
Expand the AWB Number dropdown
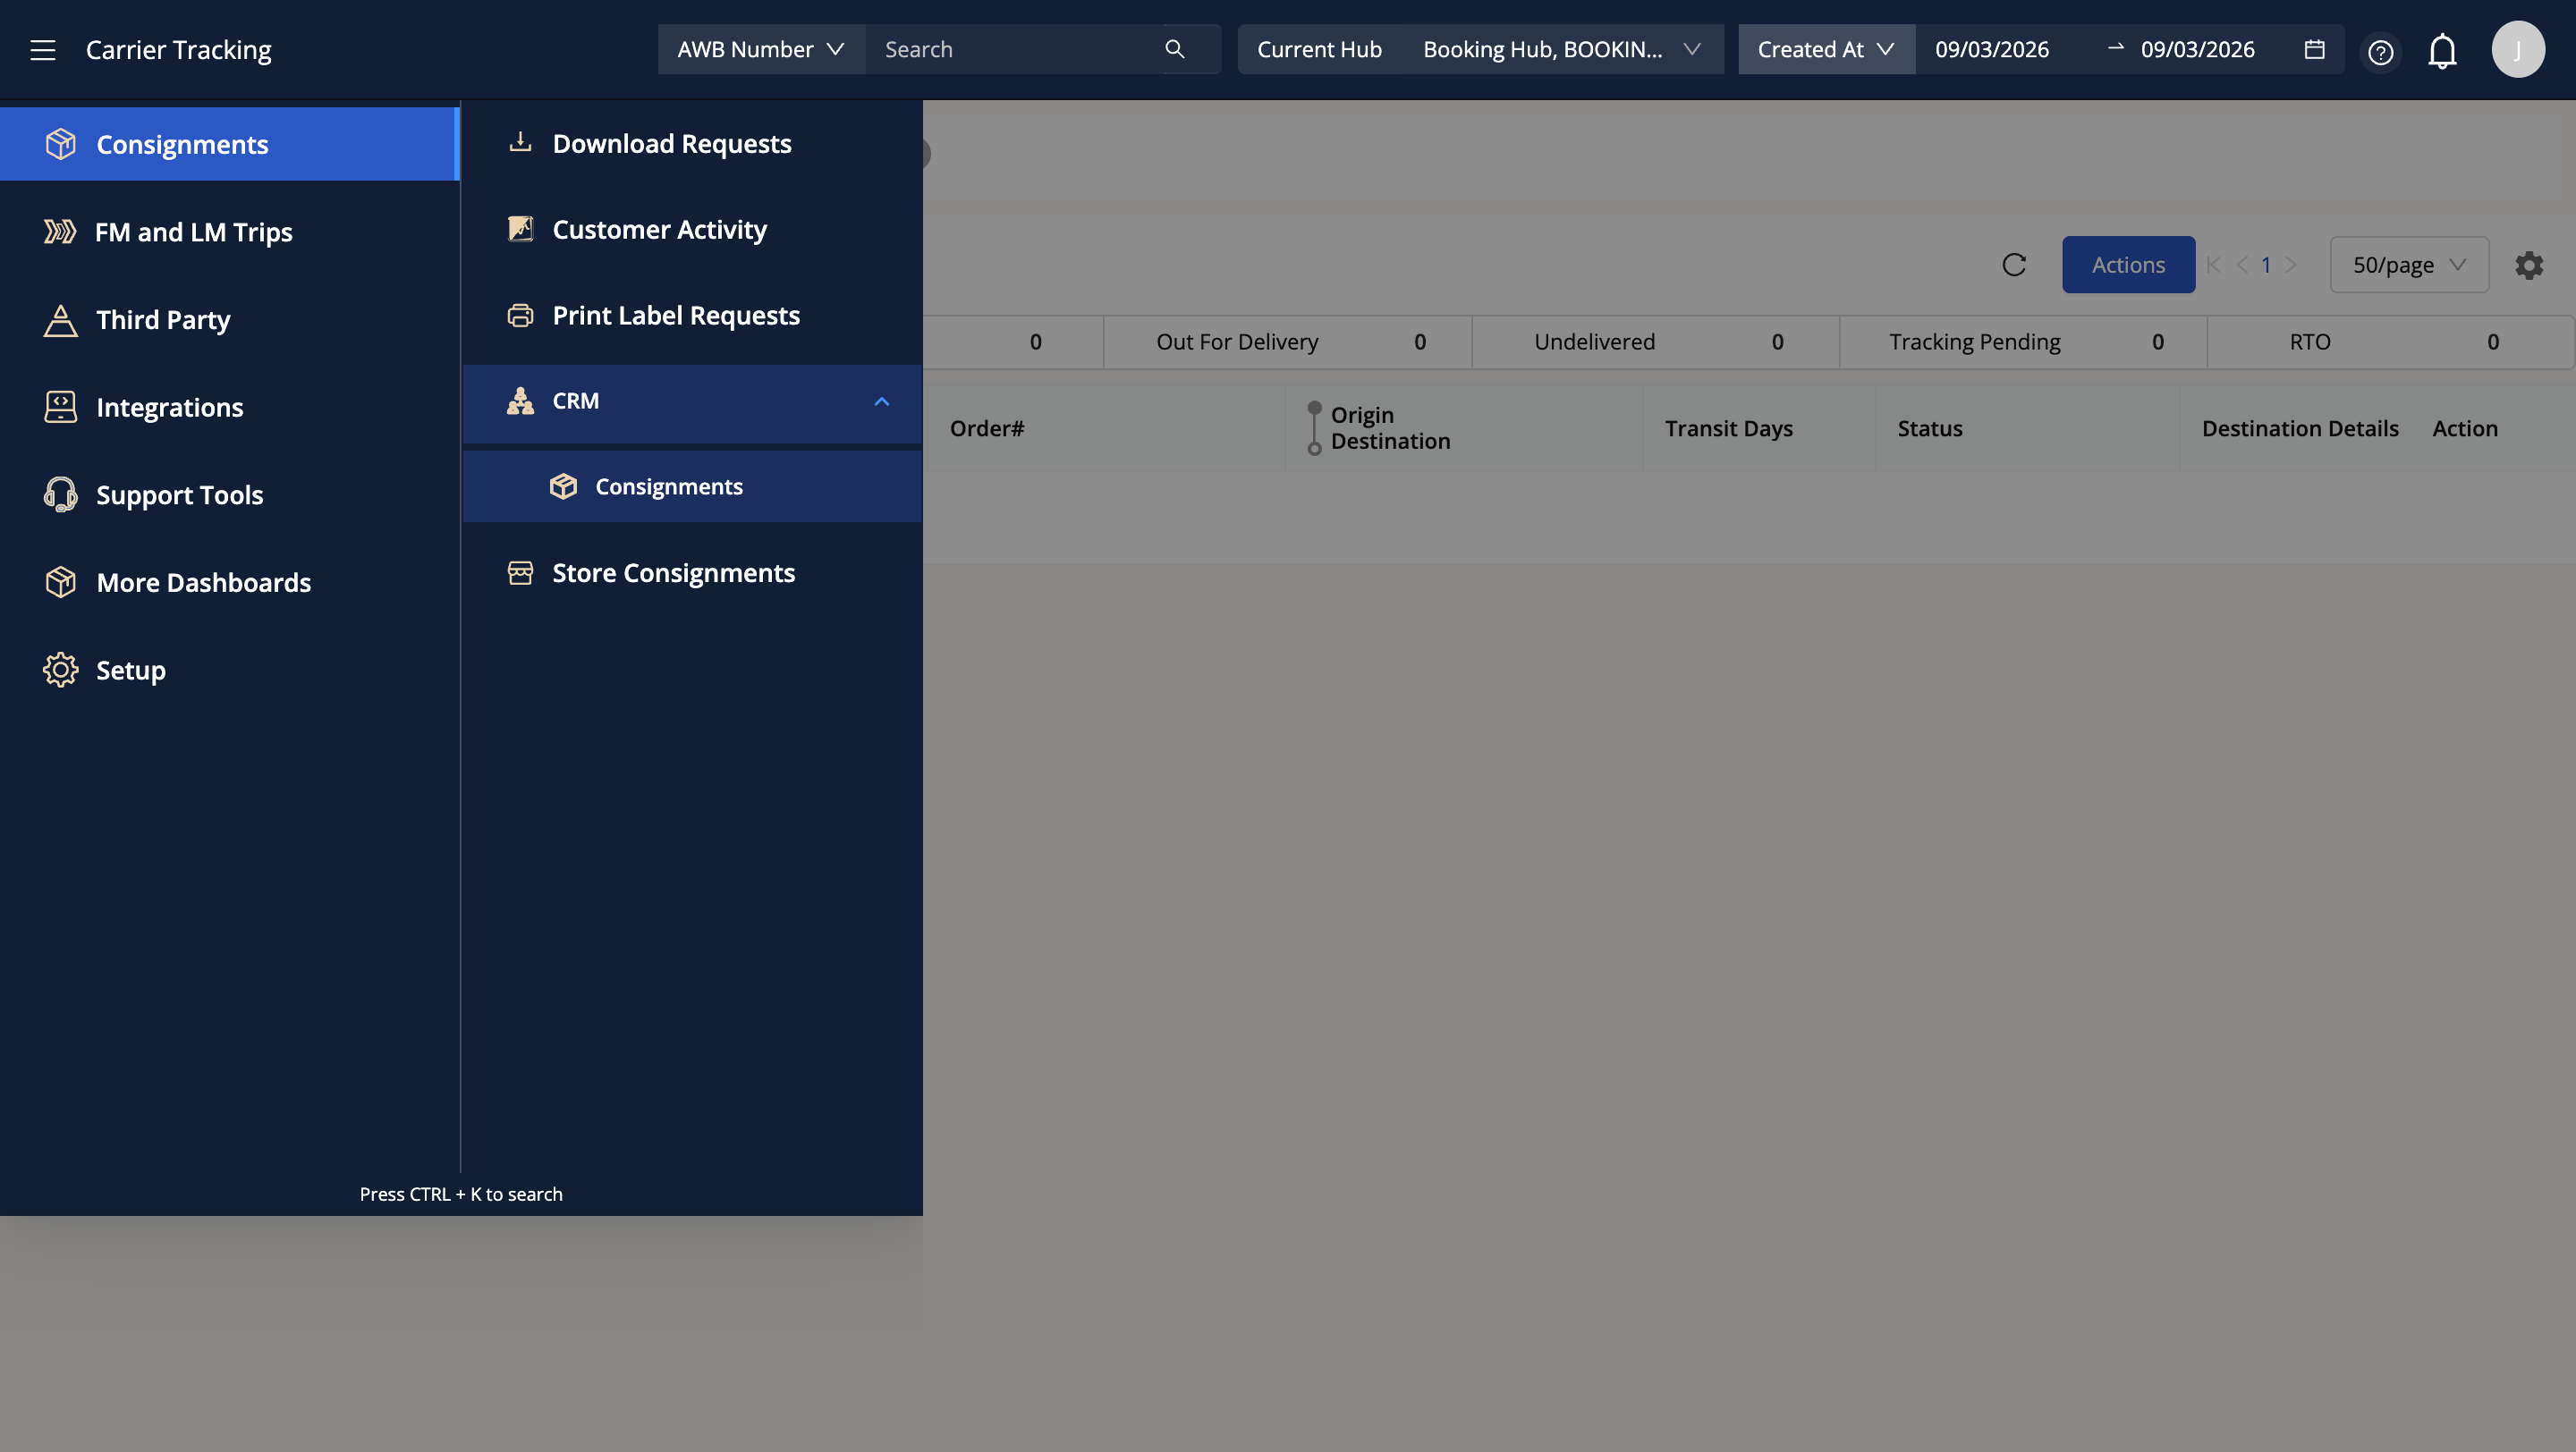point(760,49)
